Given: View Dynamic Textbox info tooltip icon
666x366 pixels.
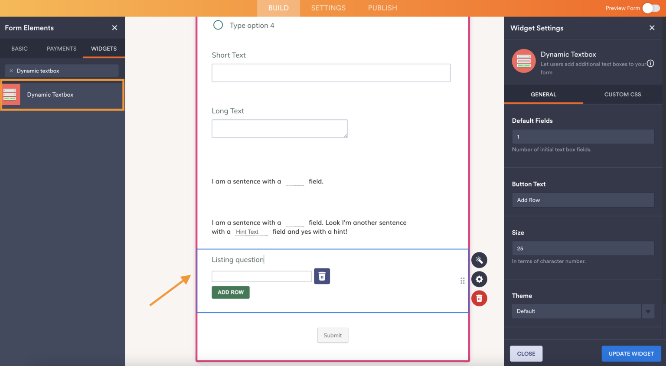Looking at the screenshot, I should point(651,63).
